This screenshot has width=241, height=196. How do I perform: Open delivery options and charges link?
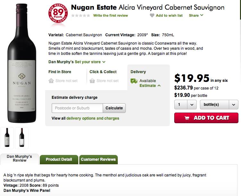point(93,118)
